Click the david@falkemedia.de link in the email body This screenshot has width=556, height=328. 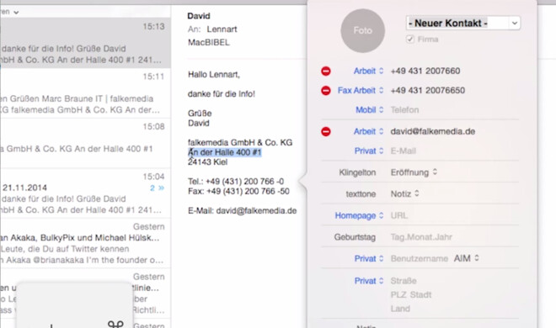point(256,211)
